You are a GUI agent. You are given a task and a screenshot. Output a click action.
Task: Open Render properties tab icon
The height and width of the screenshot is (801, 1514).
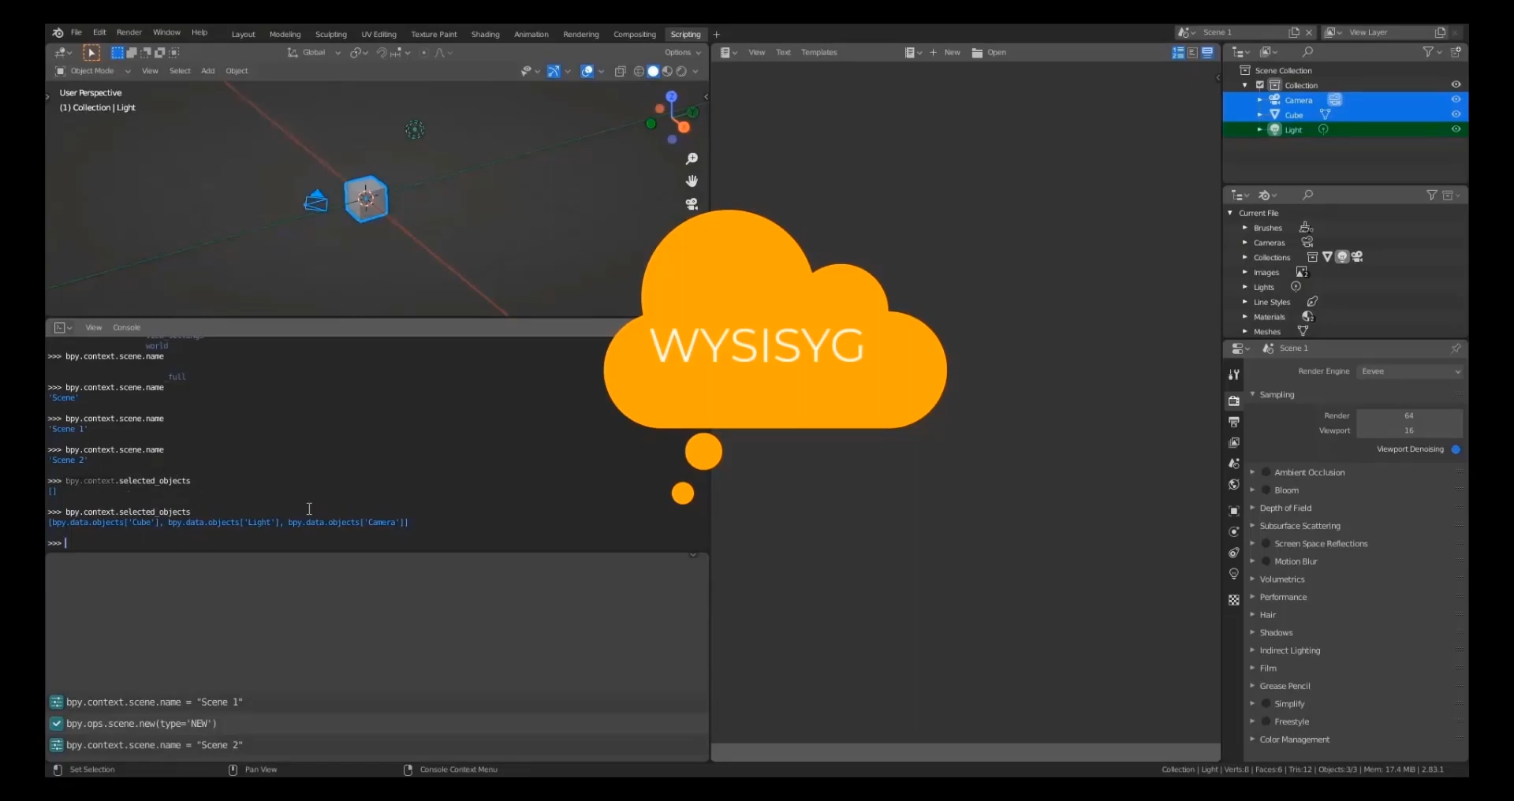click(1234, 401)
